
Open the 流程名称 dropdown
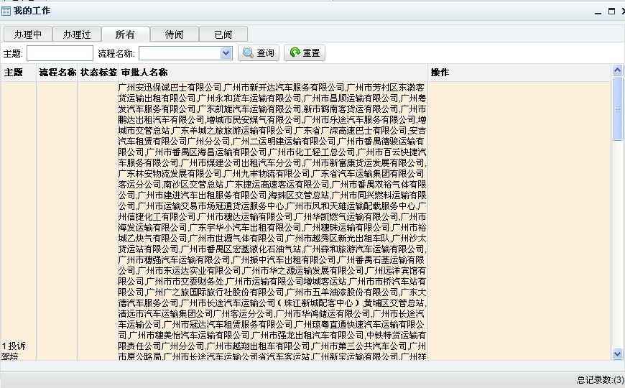pos(226,53)
